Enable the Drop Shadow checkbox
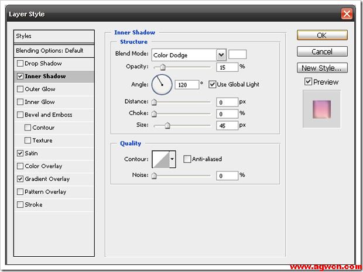The image size is (363, 272). (20, 64)
